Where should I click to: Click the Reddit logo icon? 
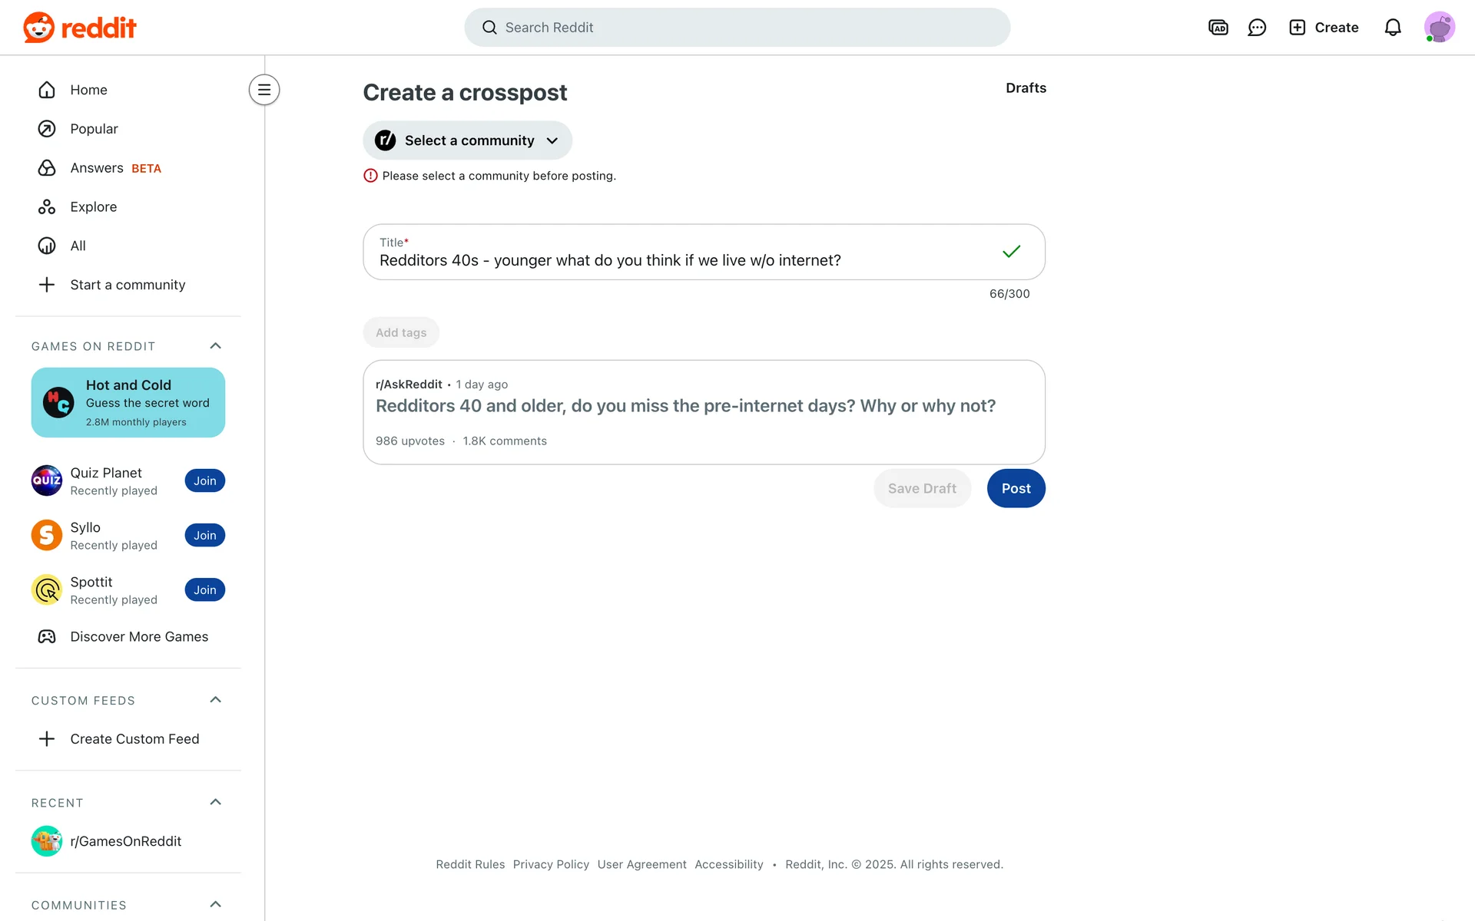(38, 28)
